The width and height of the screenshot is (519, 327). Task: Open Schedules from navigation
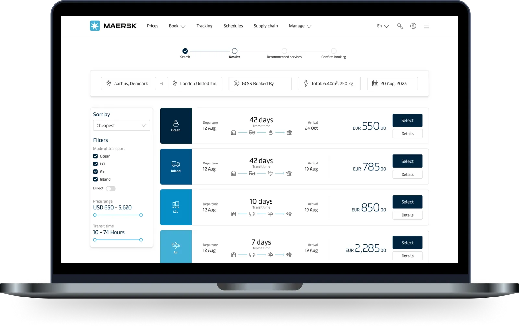(x=233, y=26)
